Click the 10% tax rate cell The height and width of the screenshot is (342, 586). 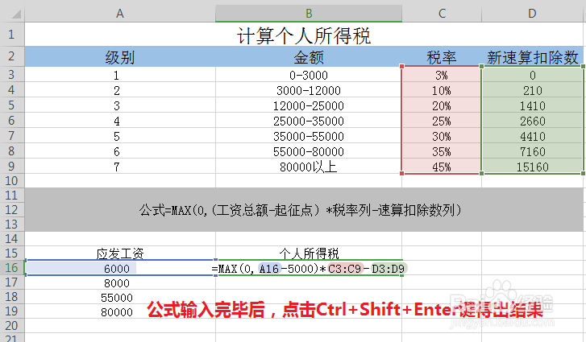tap(442, 90)
